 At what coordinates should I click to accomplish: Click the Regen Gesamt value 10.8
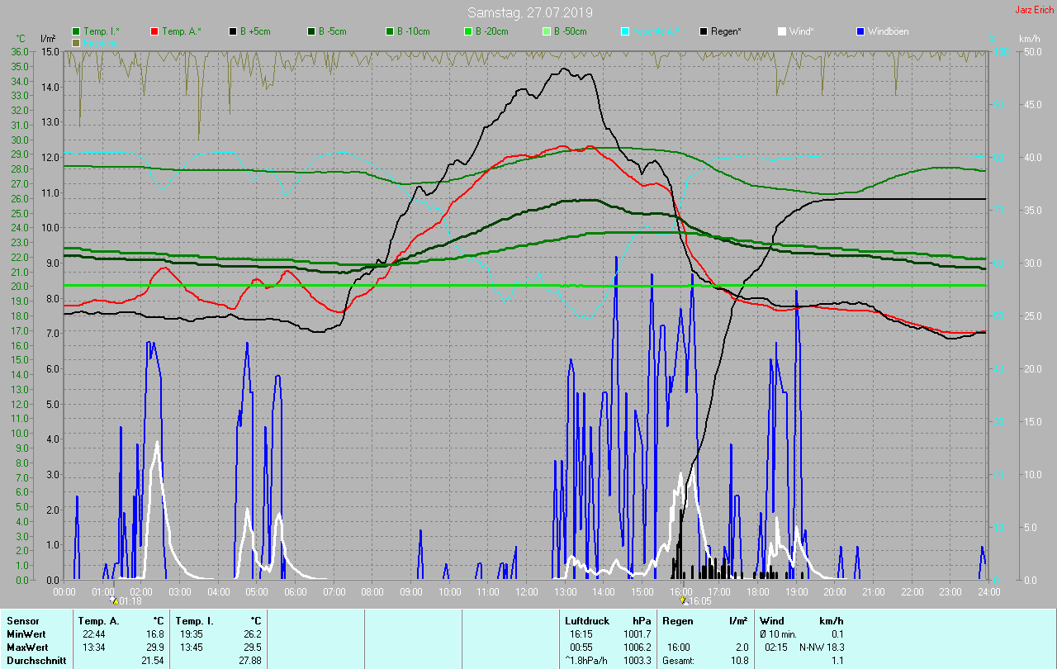pyautogui.click(x=740, y=661)
